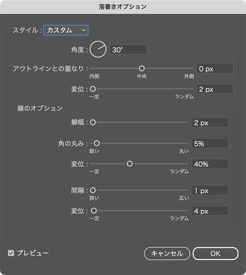
Task: Click the top 変位 slider handle
Action: pos(93,89)
